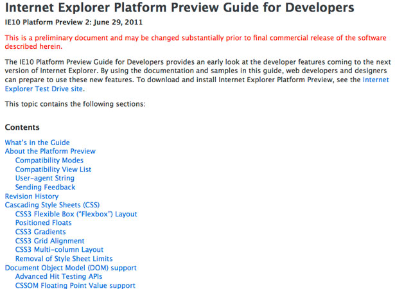Image resolution: width=395 pixels, height=289 pixels.
Task: Go to Document Object Model (DOM) support
Action: click(x=71, y=268)
